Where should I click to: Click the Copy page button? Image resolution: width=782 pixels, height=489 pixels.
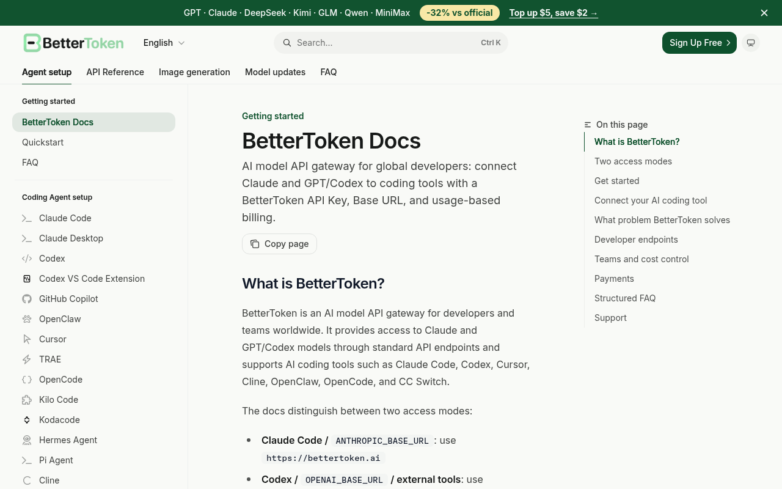(x=279, y=244)
